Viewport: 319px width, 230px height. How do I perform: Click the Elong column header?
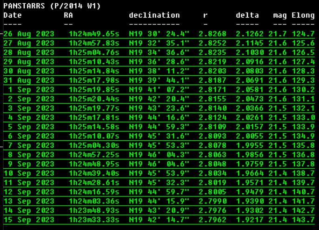coord(303,15)
